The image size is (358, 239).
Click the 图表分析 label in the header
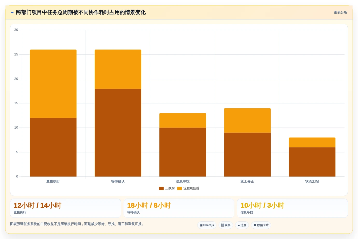pos(340,12)
